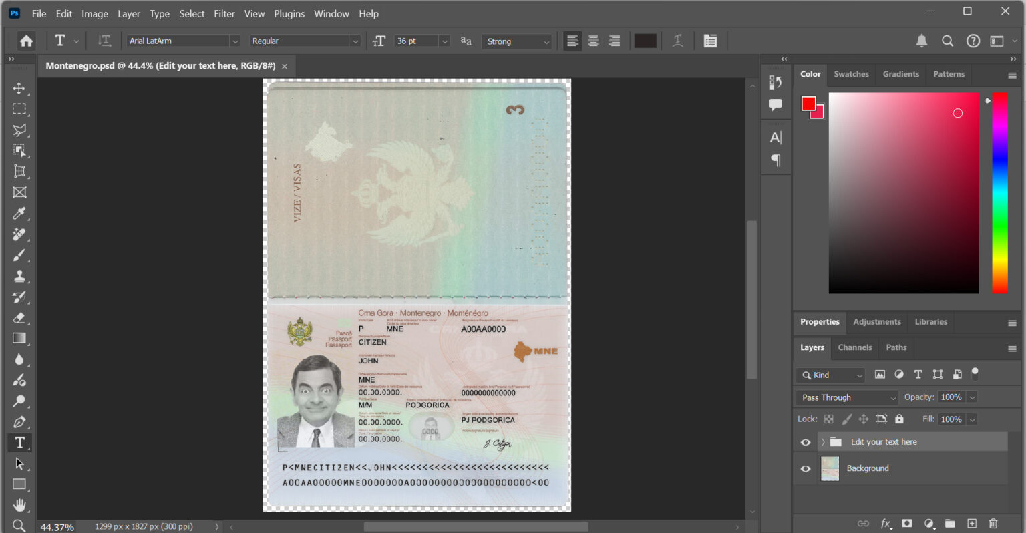Image resolution: width=1026 pixels, height=533 pixels.
Task: Toggle lock all padlock icon
Action: pos(899,419)
